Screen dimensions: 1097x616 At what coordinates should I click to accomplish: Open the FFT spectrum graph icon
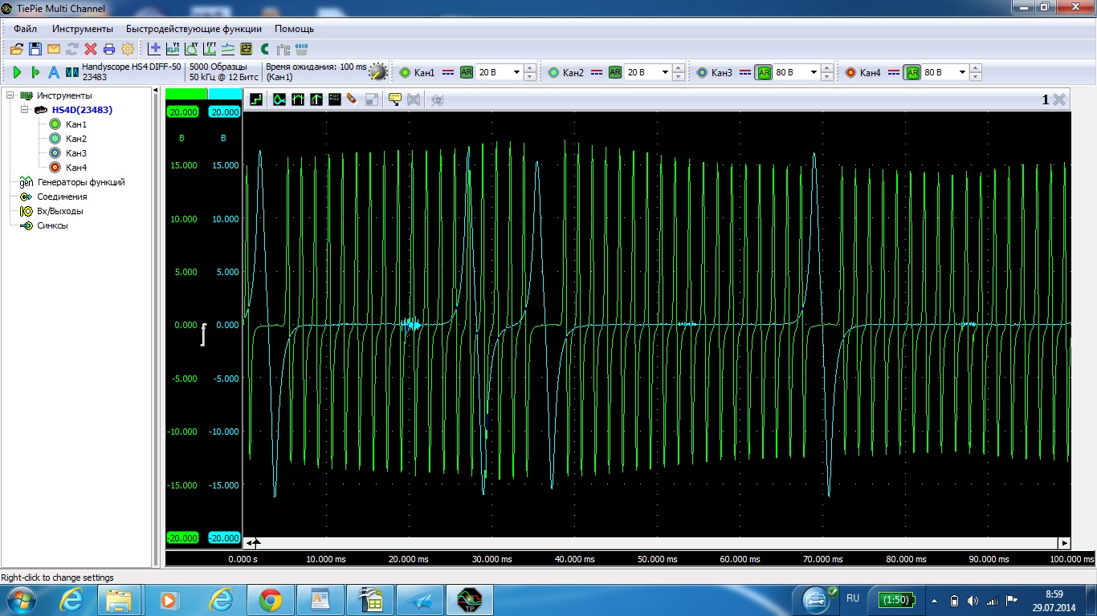pyautogui.click(x=210, y=49)
